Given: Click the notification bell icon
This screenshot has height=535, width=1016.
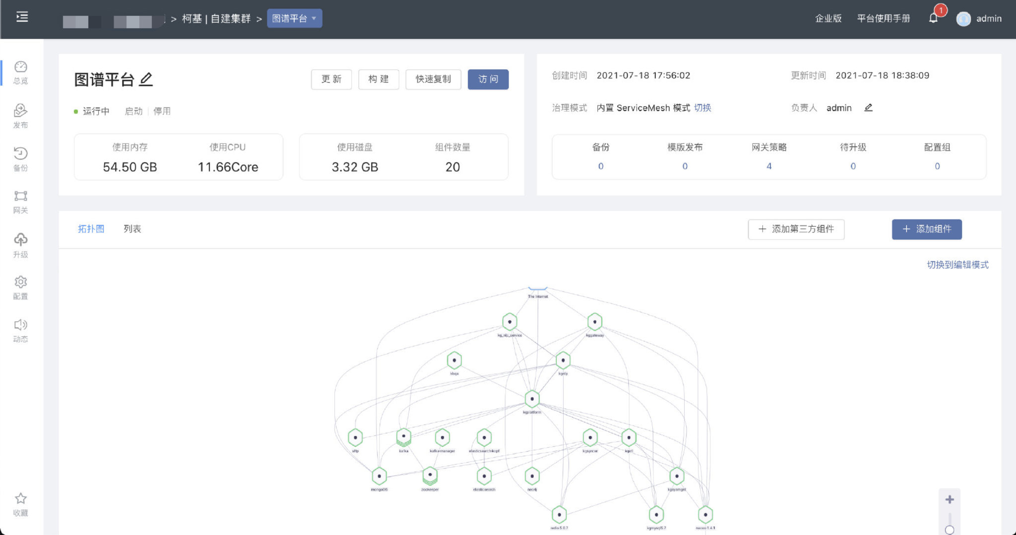Looking at the screenshot, I should point(933,19).
